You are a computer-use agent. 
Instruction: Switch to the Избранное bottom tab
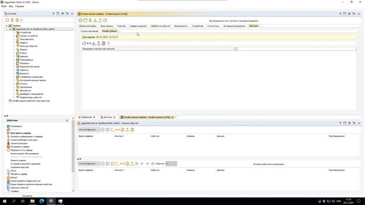click(87, 117)
